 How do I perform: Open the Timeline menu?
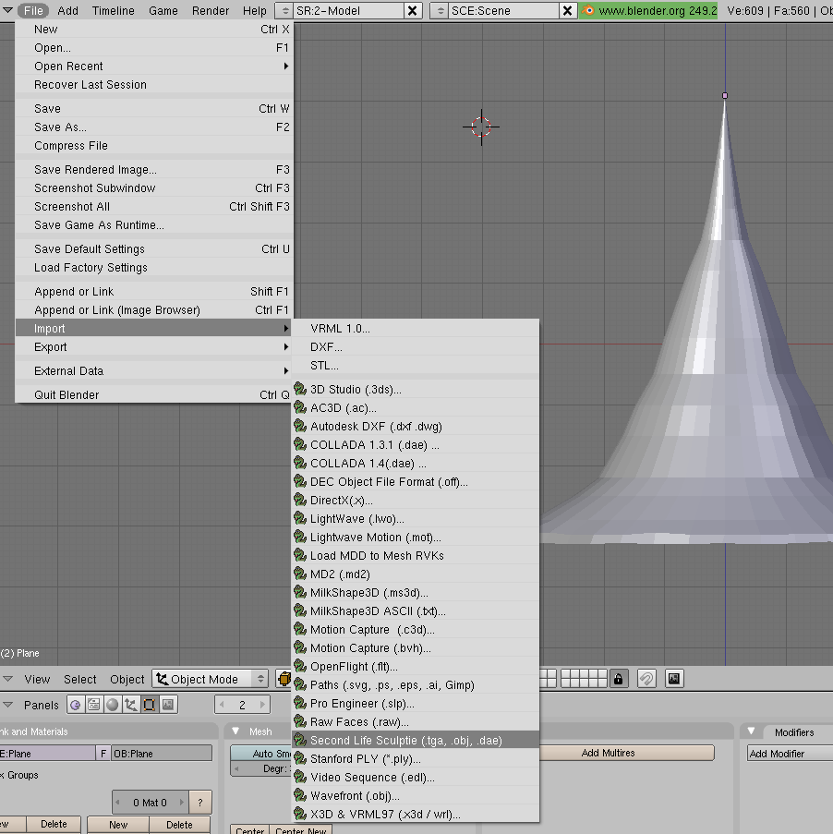(114, 11)
